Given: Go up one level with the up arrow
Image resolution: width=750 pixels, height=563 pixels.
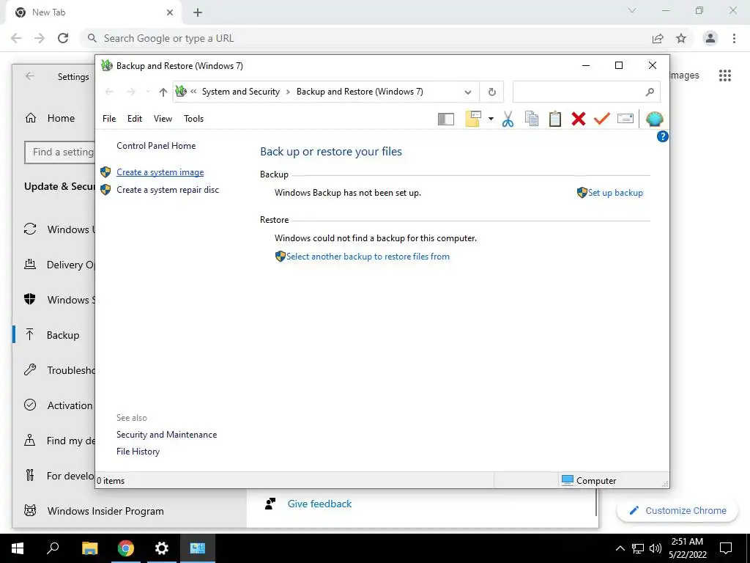Looking at the screenshot, I should (x=163, y=92).
